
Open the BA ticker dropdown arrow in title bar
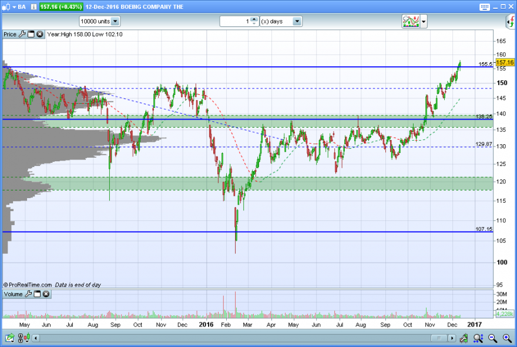(x=14, y=7)
